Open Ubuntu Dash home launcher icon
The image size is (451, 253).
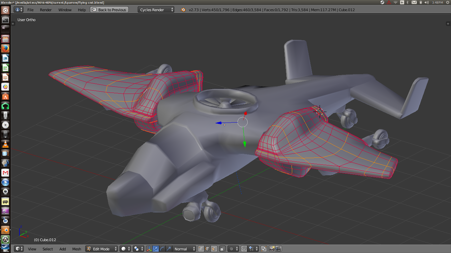point(5,10)
